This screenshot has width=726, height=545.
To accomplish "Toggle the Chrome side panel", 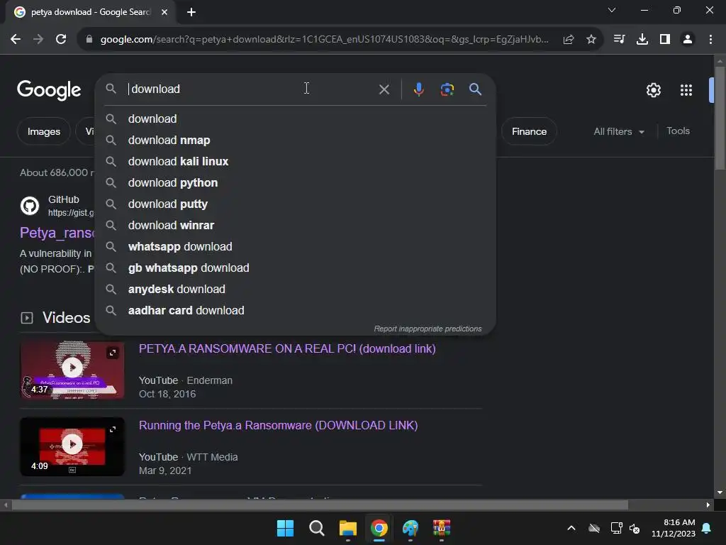I will click(x=665, y=40).
